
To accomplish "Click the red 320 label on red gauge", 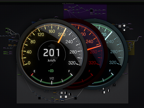I will [92, 63].
